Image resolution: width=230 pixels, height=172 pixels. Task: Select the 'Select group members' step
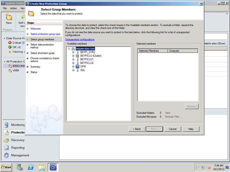(42, 40)
